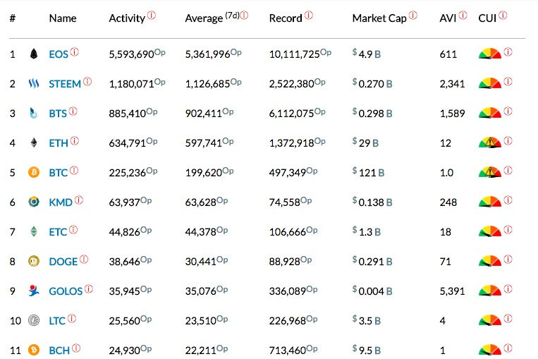The image size is (538, 359).
Task: Click the ETH diamond logo icon
Action: tap(34, 142)
